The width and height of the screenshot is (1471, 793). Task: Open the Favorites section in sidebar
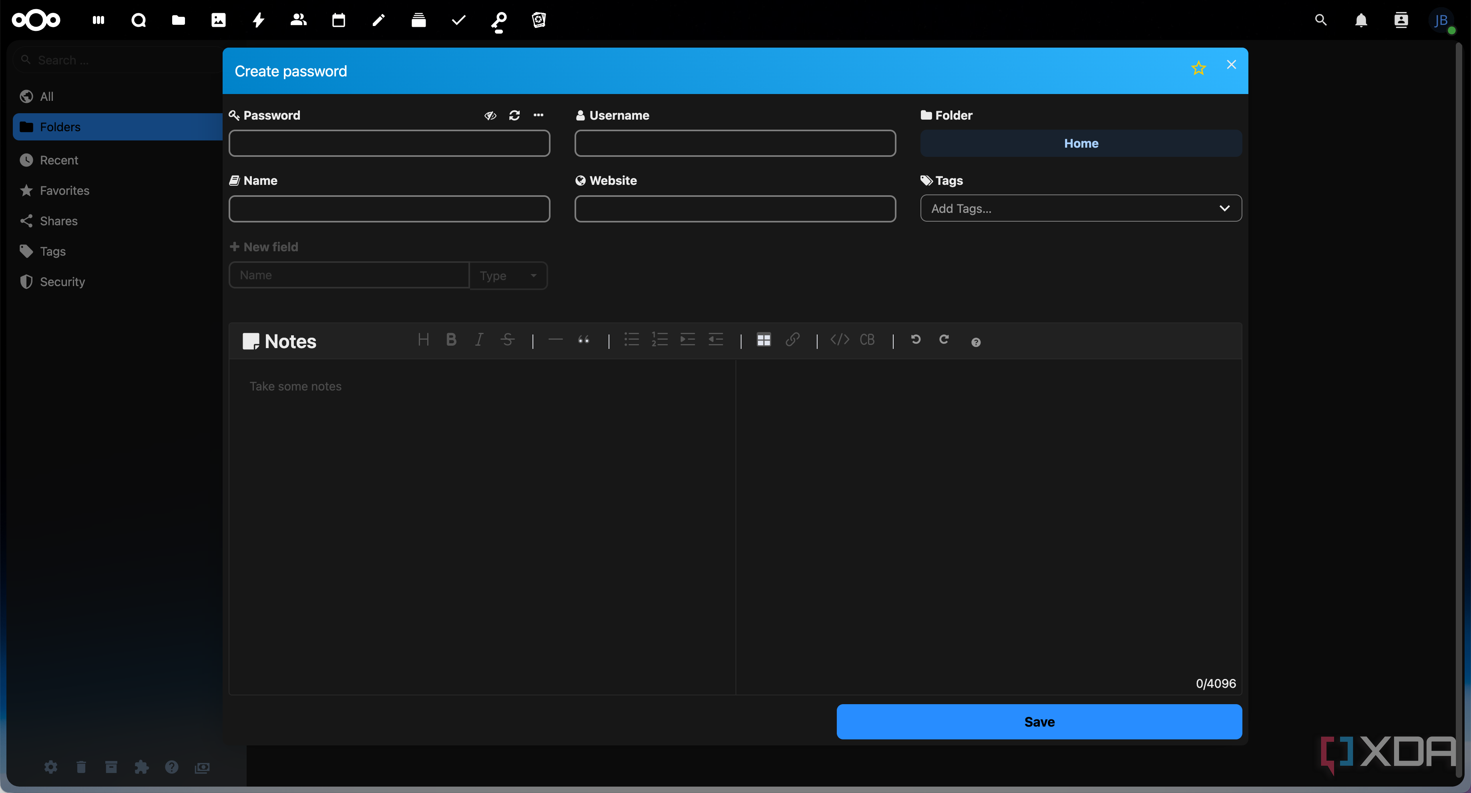coord(118,190)
